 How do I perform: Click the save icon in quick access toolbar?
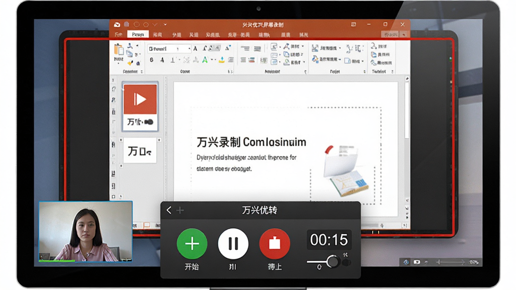(126, 25)
